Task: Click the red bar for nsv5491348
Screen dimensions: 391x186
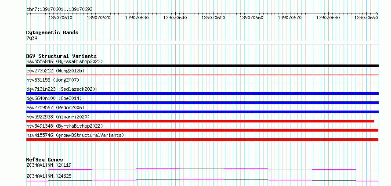Action: [x=202, y=130]
